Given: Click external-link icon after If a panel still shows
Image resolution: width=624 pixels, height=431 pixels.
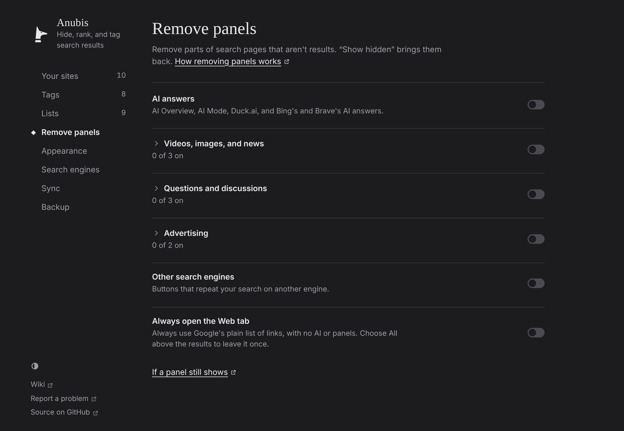Looking at the screenshot, I should [x=233, y=372].
